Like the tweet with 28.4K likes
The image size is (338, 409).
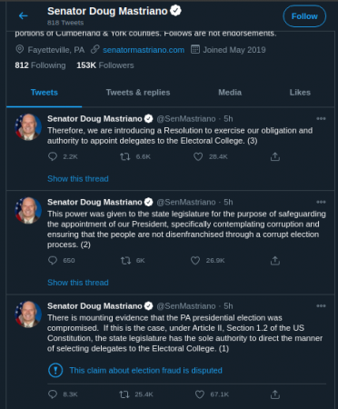coord(198,156)
